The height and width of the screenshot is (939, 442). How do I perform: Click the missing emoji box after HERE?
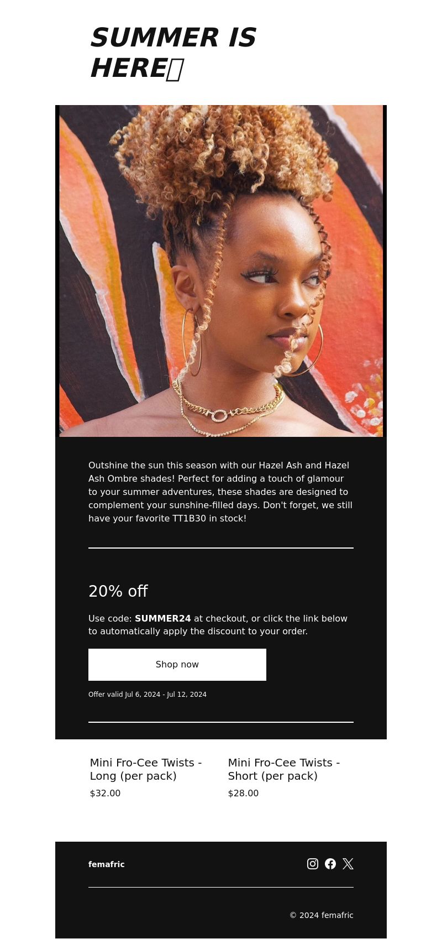click(x=175, y=70)
